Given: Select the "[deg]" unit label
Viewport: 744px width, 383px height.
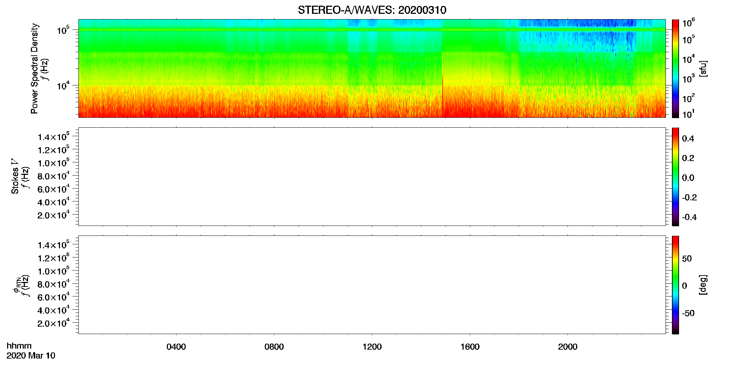Looking at the screenshot, I should click(x=703, y=285).
